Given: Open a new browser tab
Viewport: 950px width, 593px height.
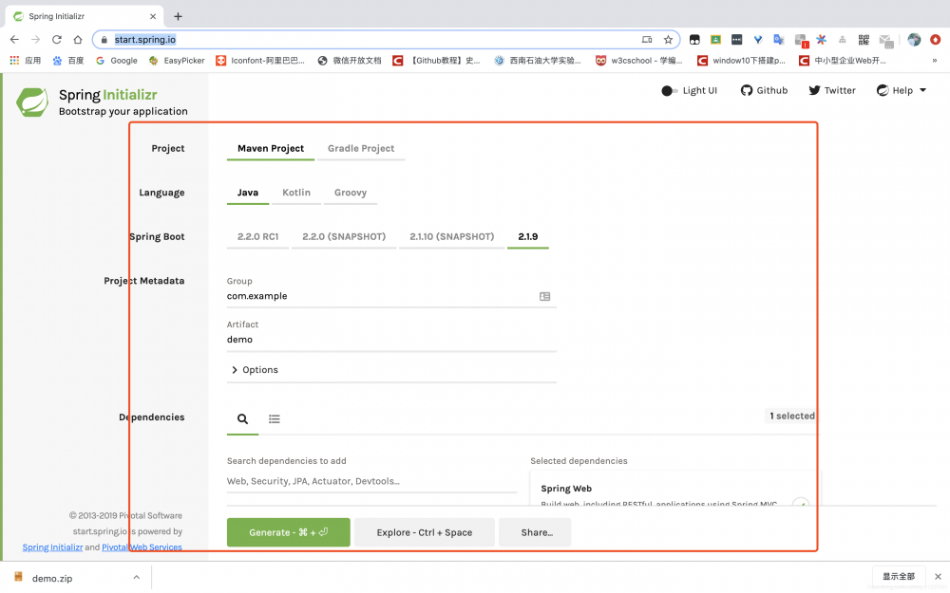Looking at the screenshot, I should 178,17.
